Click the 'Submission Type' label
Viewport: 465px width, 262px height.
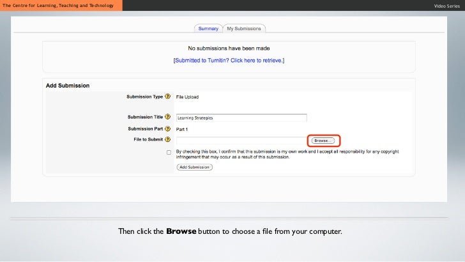point(145,96)
